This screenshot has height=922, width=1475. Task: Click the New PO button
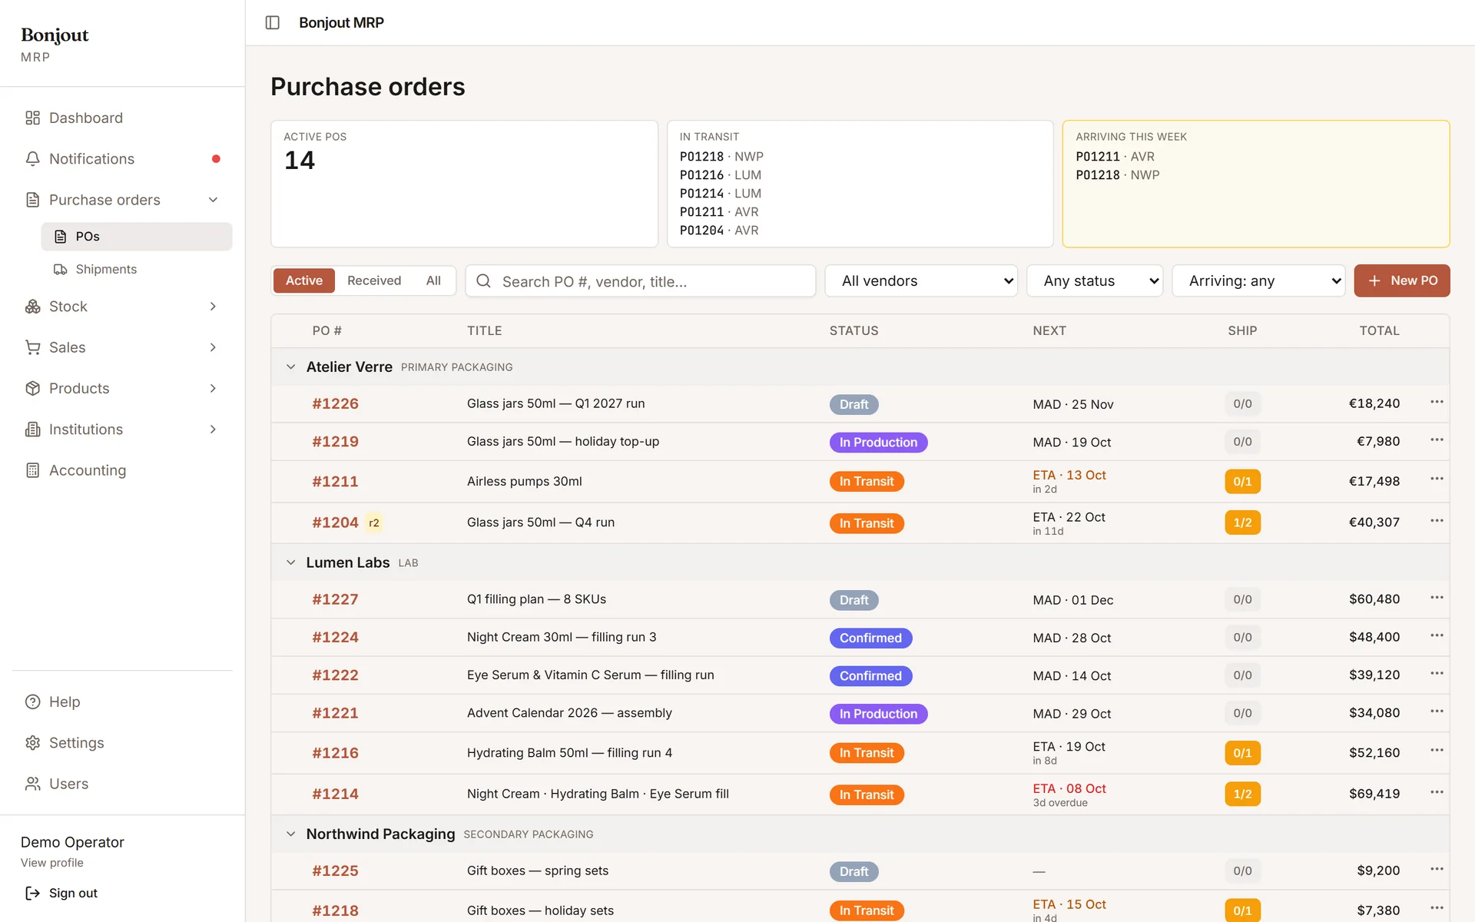point(1401,280)
